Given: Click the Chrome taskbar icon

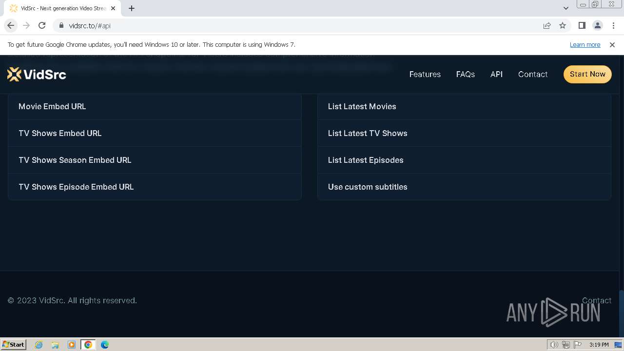Looking at the screenshot, I should pos(88,344).
